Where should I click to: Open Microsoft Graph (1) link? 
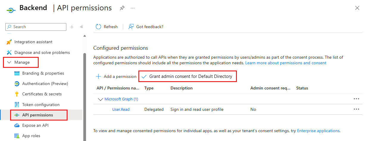pos(121,99)
